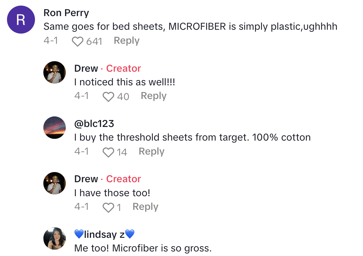Like @blc123's comment about threshold sheets
363x256 pixels.
pos(108,151)
